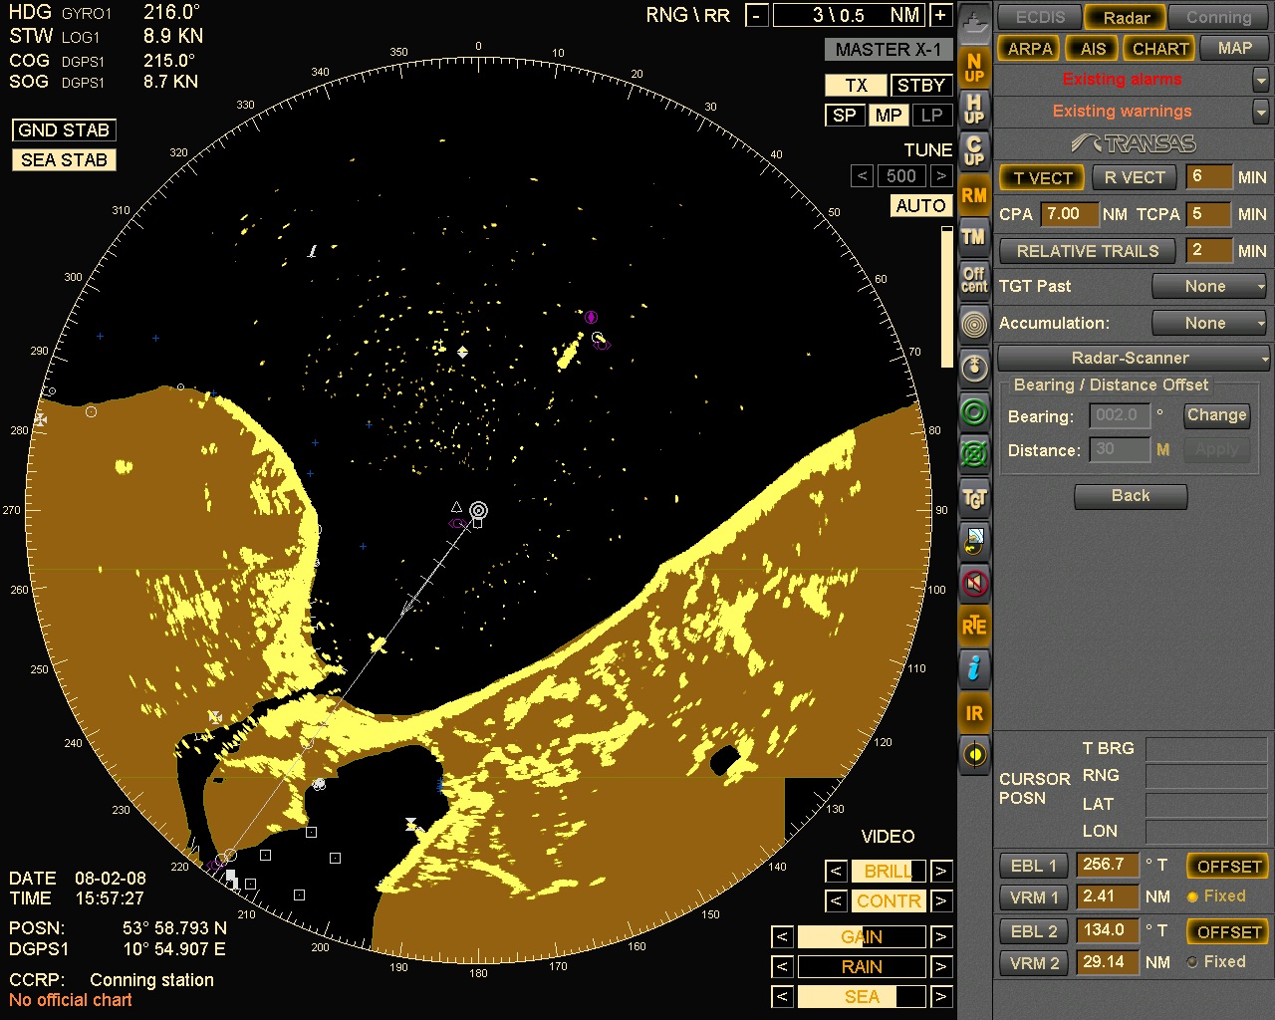
Task: Open the Off-center function
Action: [973, 280]
